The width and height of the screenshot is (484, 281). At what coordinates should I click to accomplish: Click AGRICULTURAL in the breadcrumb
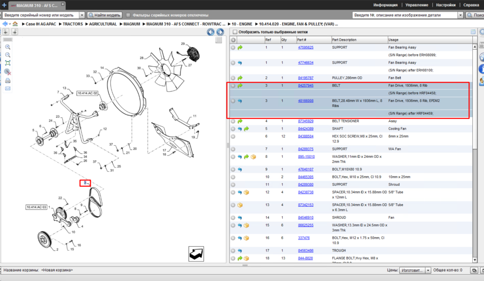[103, 24]
